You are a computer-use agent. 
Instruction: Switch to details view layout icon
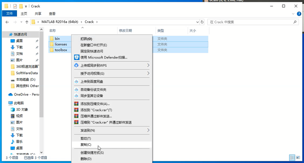pos(292,157)
